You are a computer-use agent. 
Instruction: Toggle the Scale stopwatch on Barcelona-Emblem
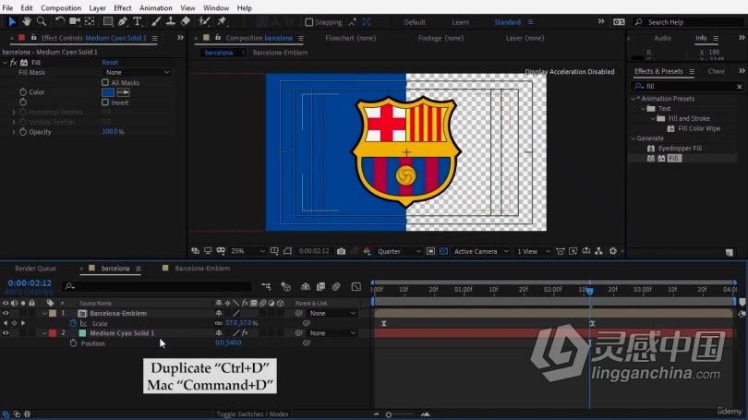click(x=73, y=323)
